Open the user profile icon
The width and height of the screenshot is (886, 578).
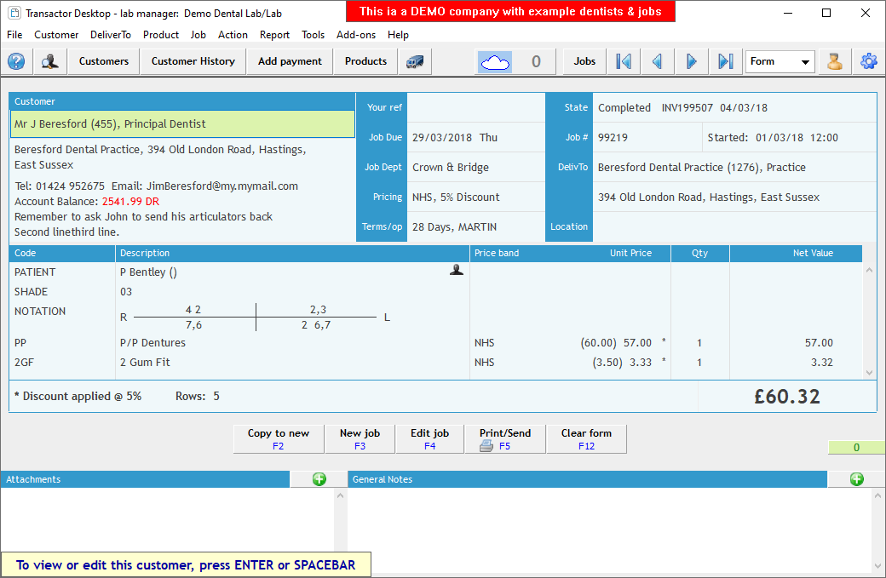835,61
